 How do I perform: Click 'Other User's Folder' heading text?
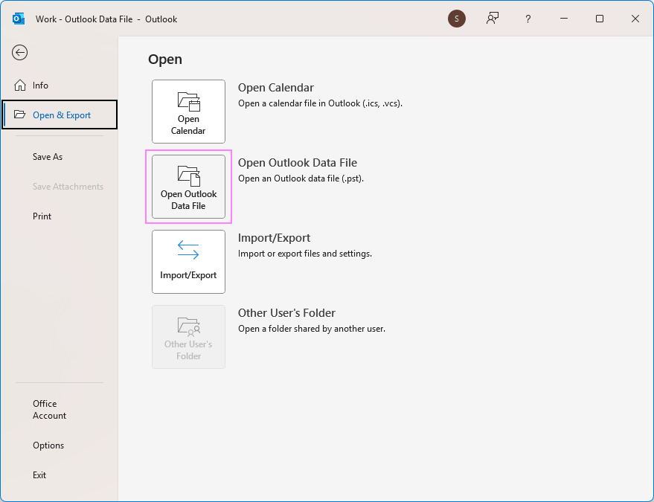[286, 312]
